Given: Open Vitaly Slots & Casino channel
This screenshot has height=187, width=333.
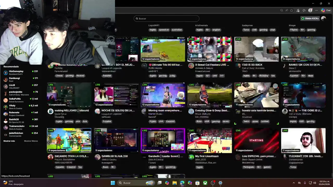Looking at the screenshot, I should [x=21, y=107].
